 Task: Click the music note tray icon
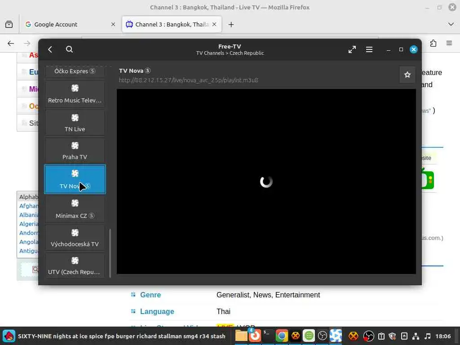(x=428, y=336)
